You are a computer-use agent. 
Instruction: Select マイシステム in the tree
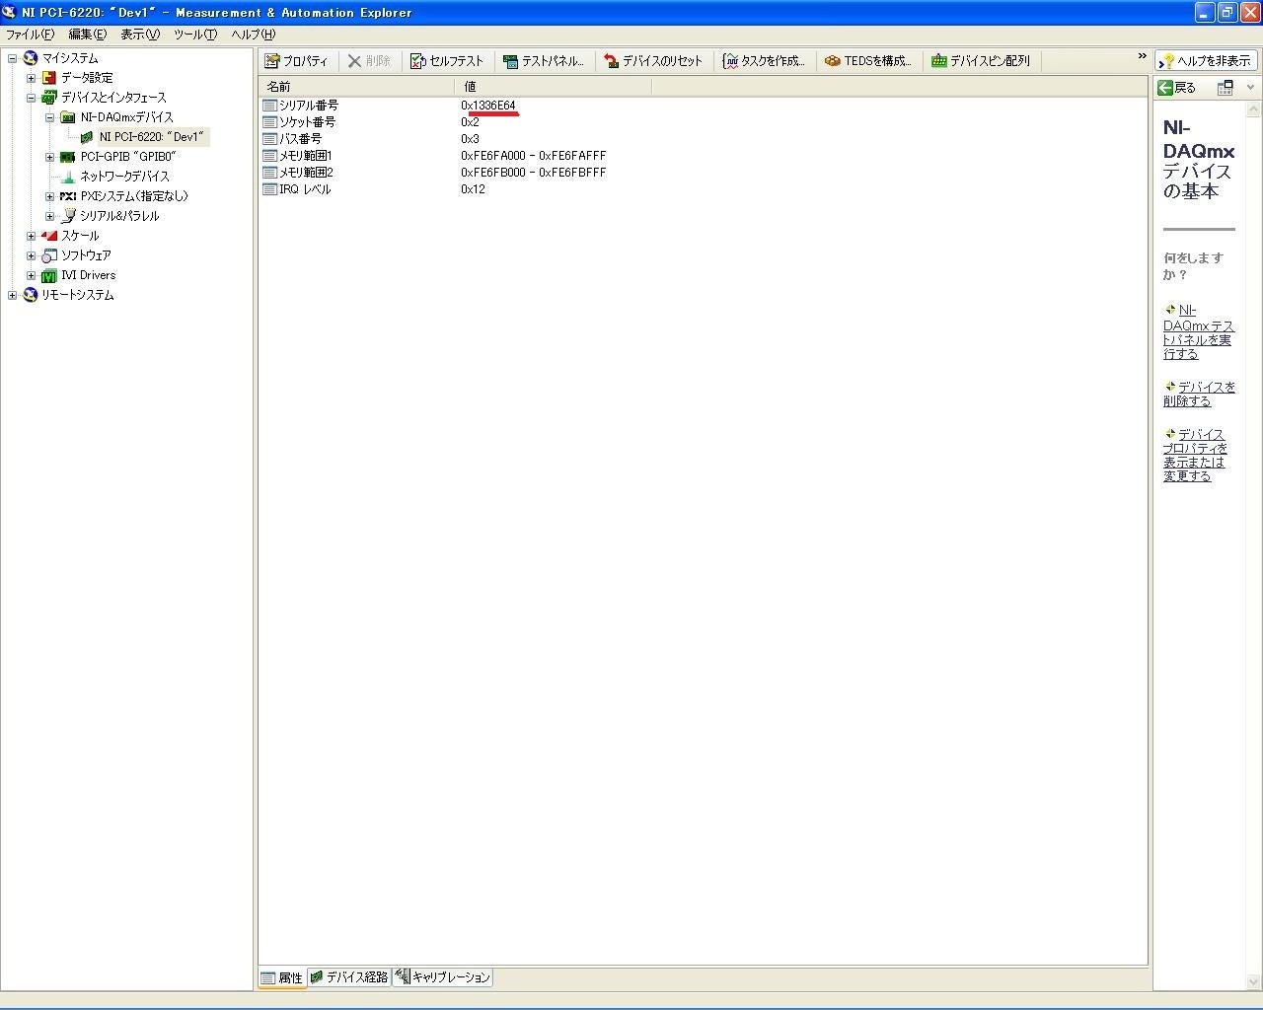tap(69, 58)
